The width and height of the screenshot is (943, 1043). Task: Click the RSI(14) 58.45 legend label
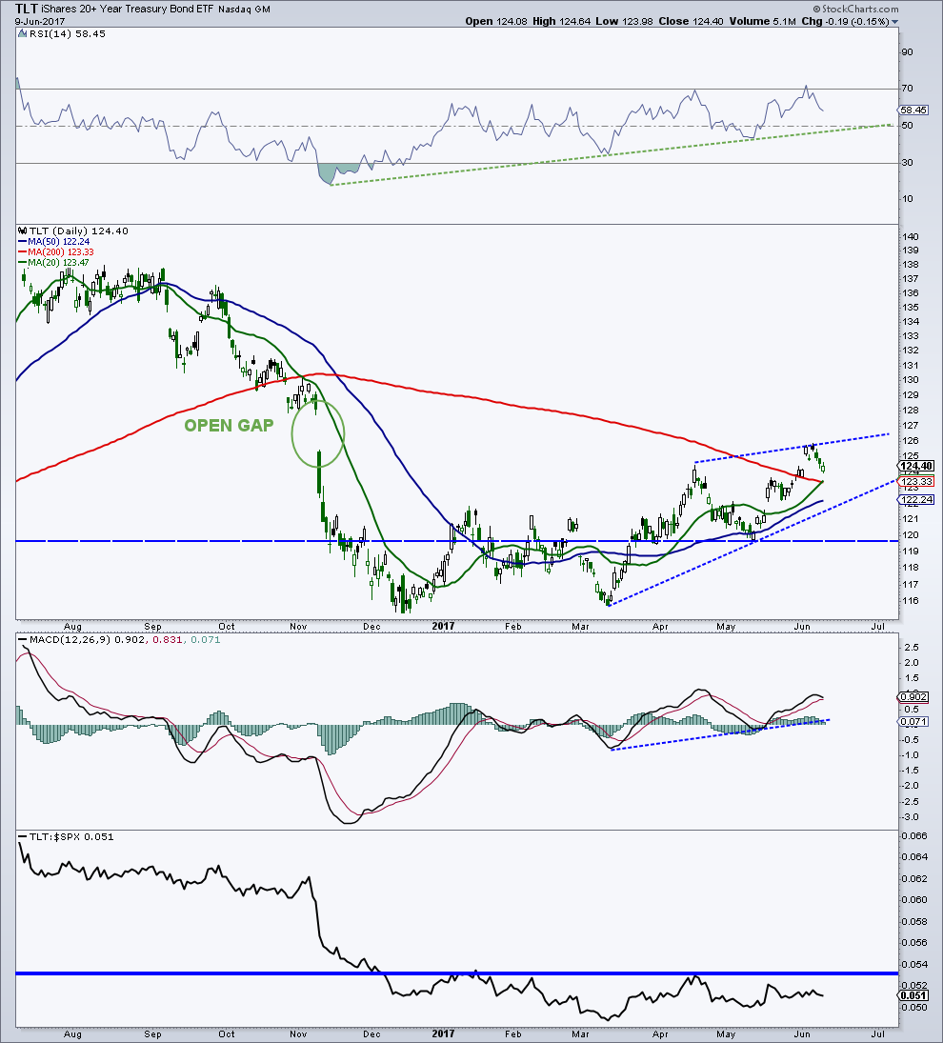pyautogui.click(x=68, y=34)
